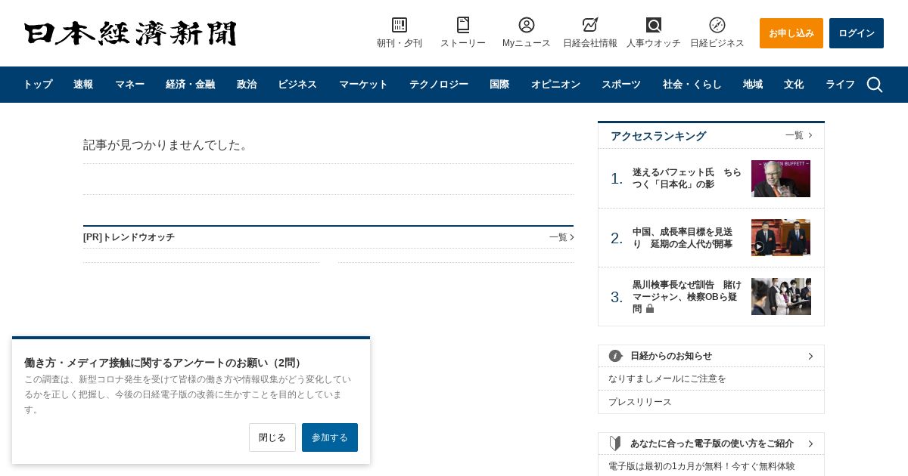Screen dimensions: 908x476
Task: Open the ライフ section
Action: tap(840, 85)
